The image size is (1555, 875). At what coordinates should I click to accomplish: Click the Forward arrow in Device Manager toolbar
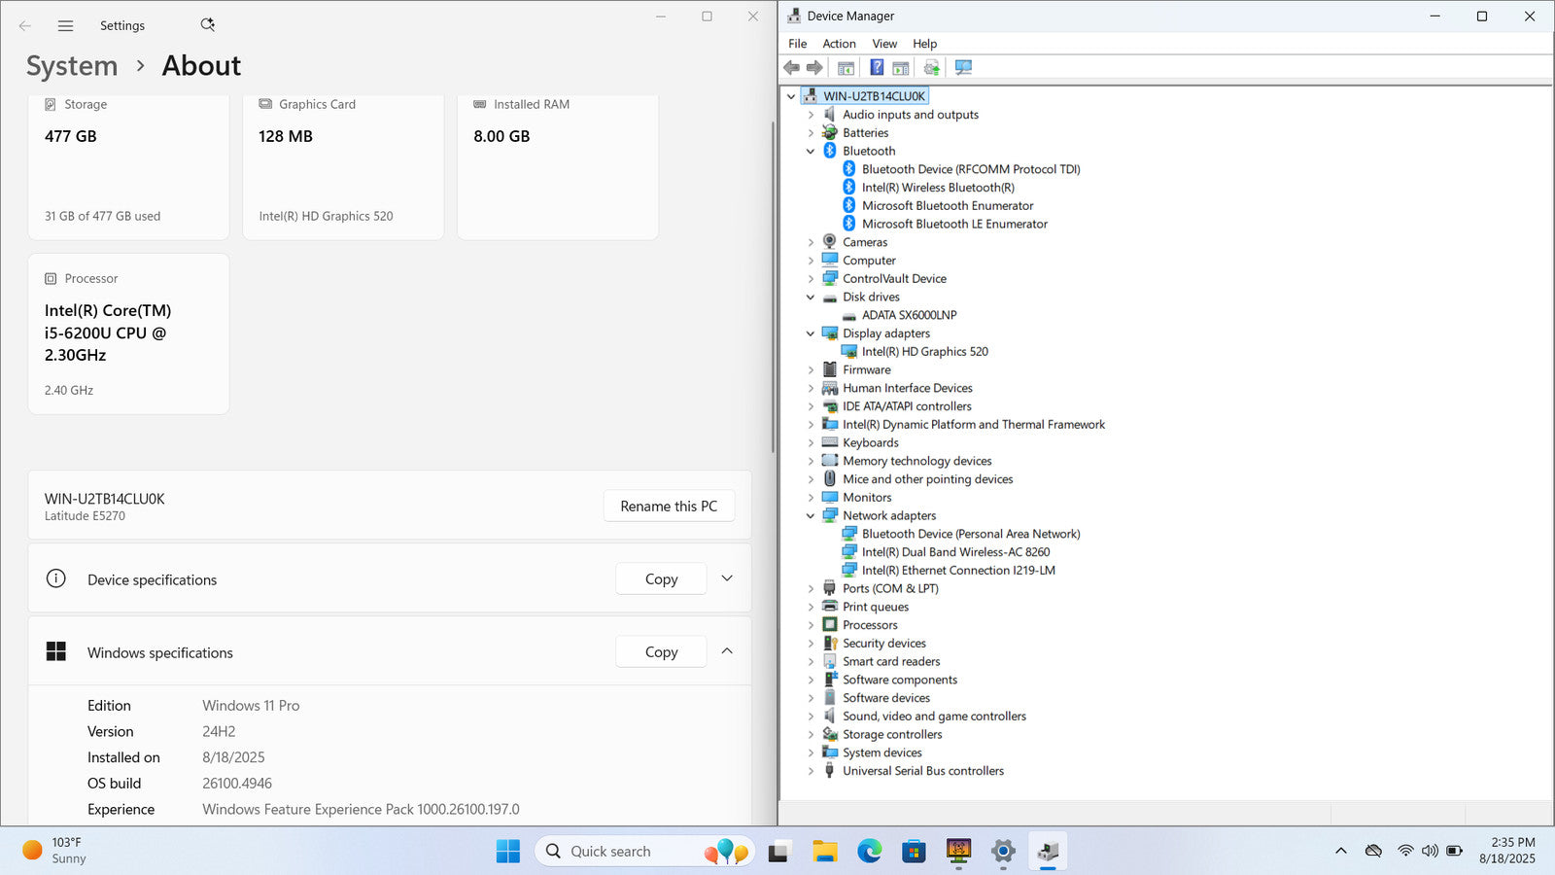814,68
